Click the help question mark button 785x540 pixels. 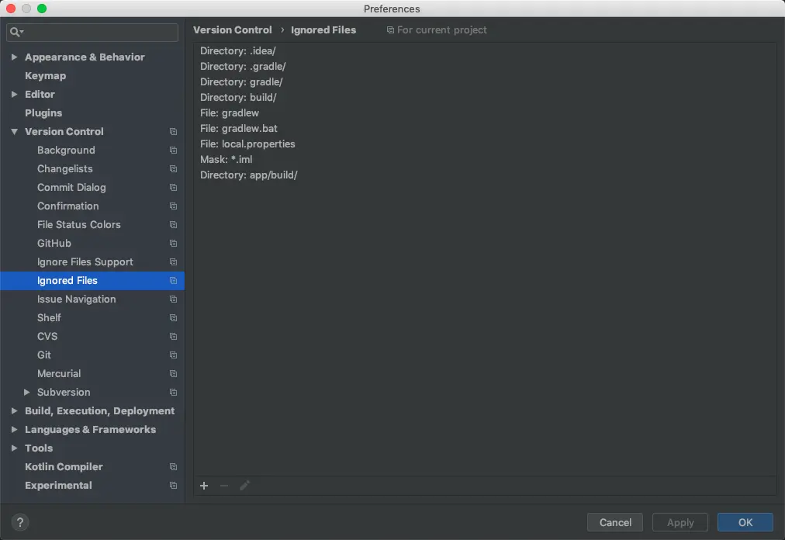[20, 522]
